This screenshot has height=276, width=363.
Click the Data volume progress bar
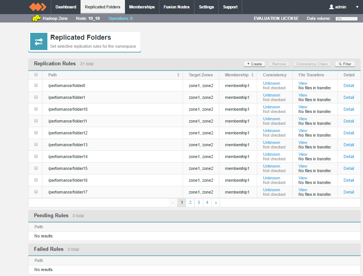coord(346,19)
